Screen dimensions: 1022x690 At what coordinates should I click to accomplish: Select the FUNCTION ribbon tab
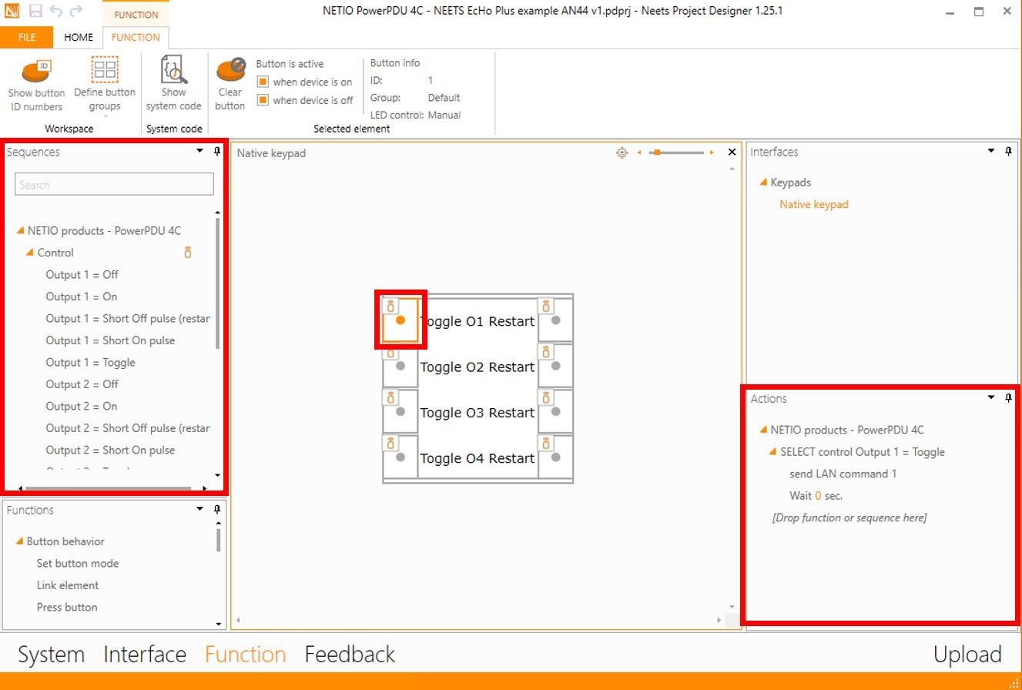click(136, 37)
